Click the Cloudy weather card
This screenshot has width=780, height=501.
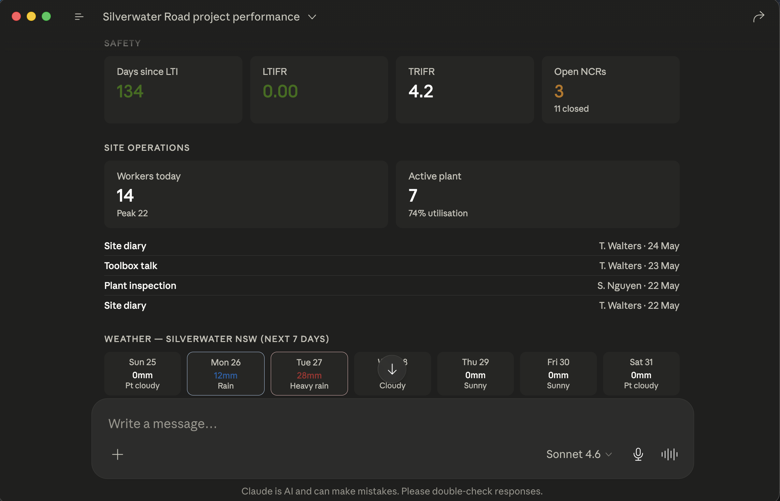(x=392, y=374)
